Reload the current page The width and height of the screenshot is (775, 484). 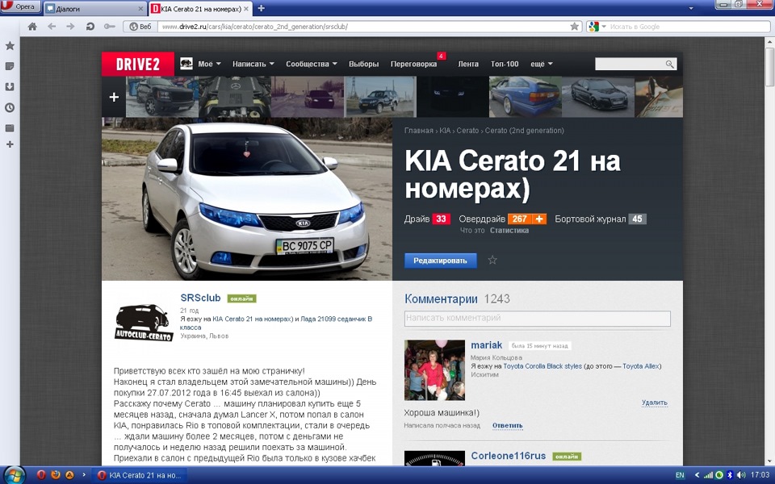(90, 27)
